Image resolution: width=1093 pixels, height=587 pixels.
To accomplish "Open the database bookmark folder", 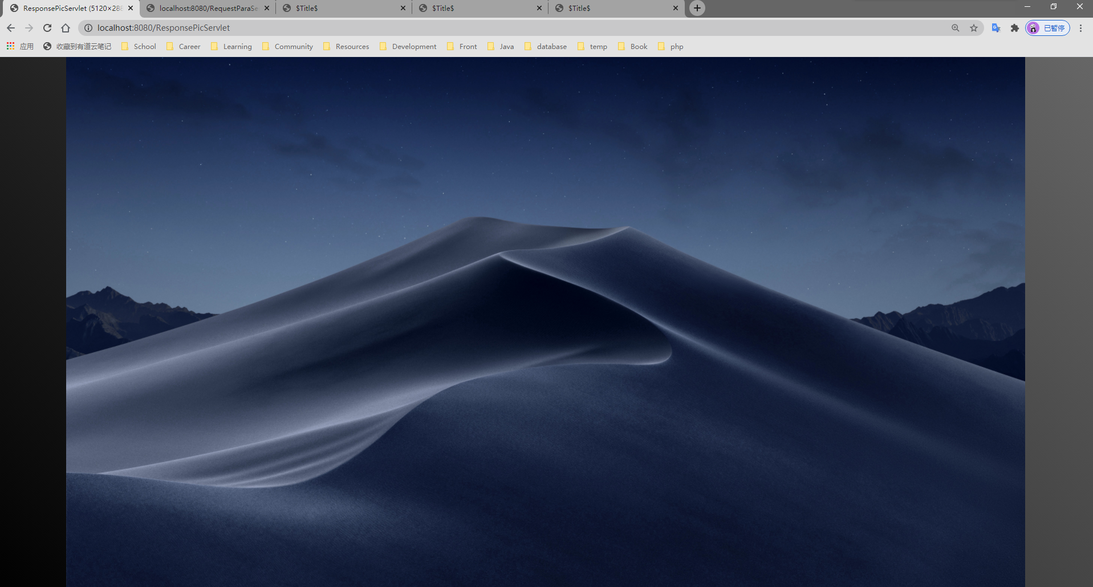I will point(546,47).
